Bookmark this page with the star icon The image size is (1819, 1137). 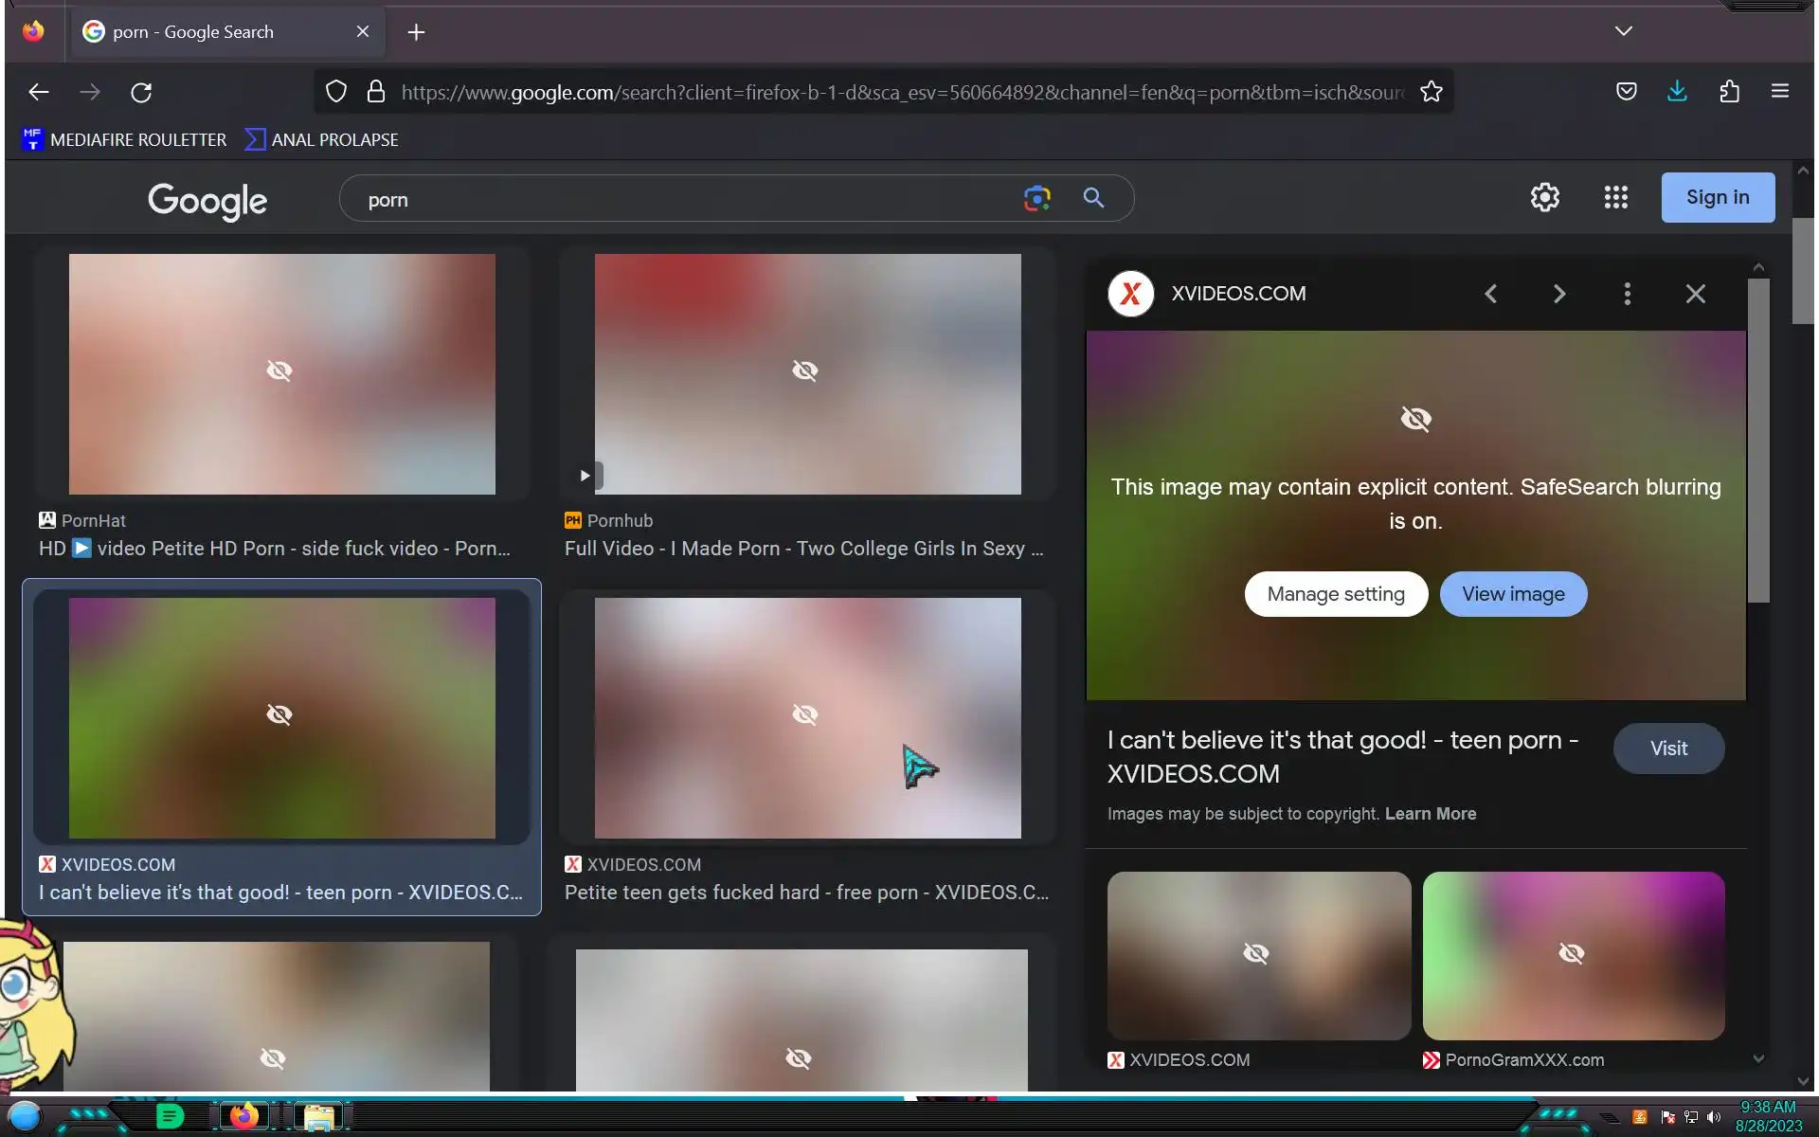1431,92
